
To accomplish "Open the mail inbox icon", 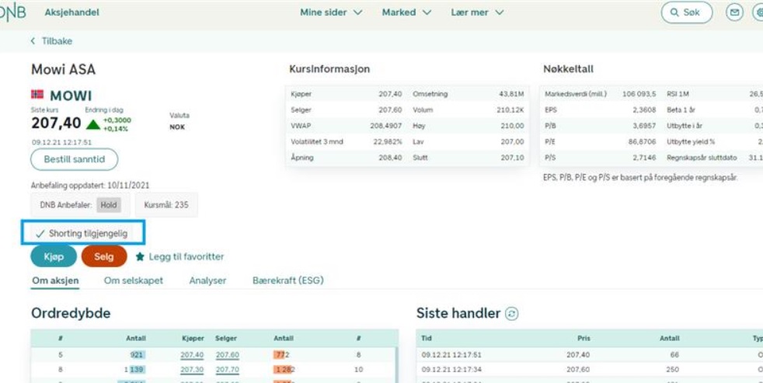I will pyautogui.click(x=734, y=12).
